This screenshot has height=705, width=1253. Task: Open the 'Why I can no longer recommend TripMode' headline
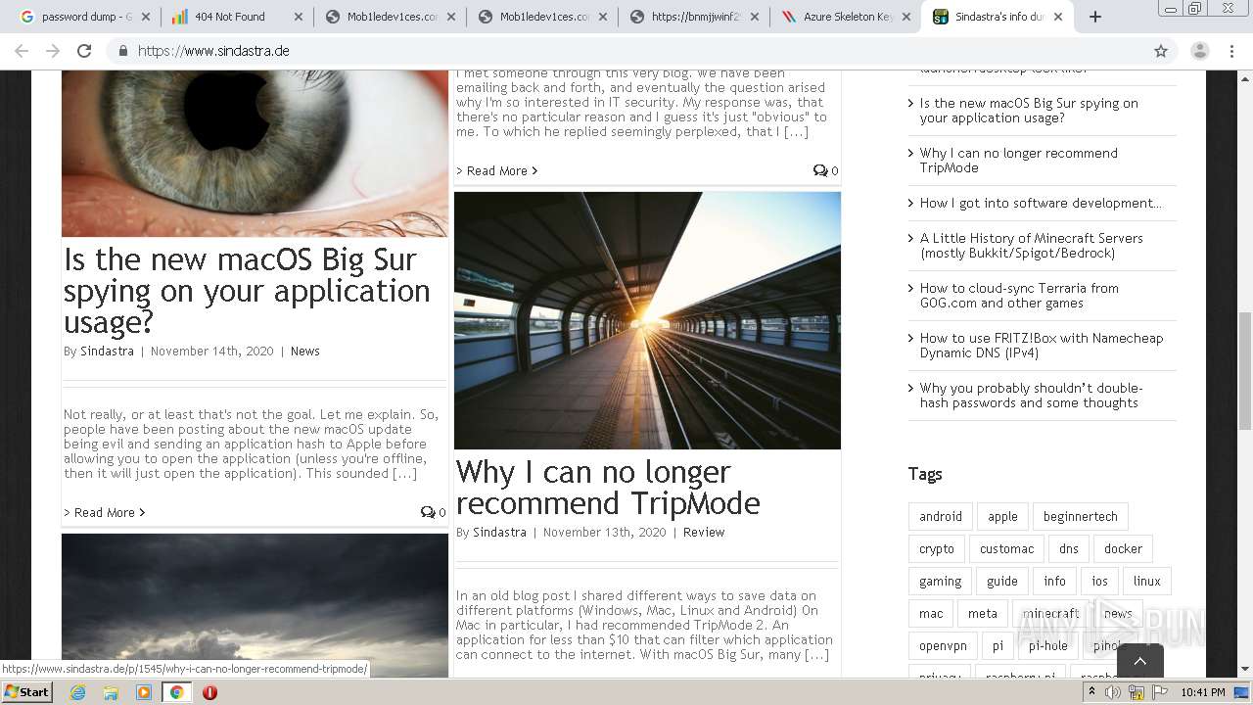click(x=608, y=488)
